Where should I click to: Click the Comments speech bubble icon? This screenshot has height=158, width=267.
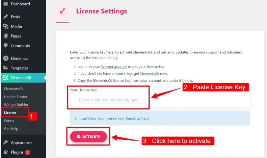coord(6,46)
